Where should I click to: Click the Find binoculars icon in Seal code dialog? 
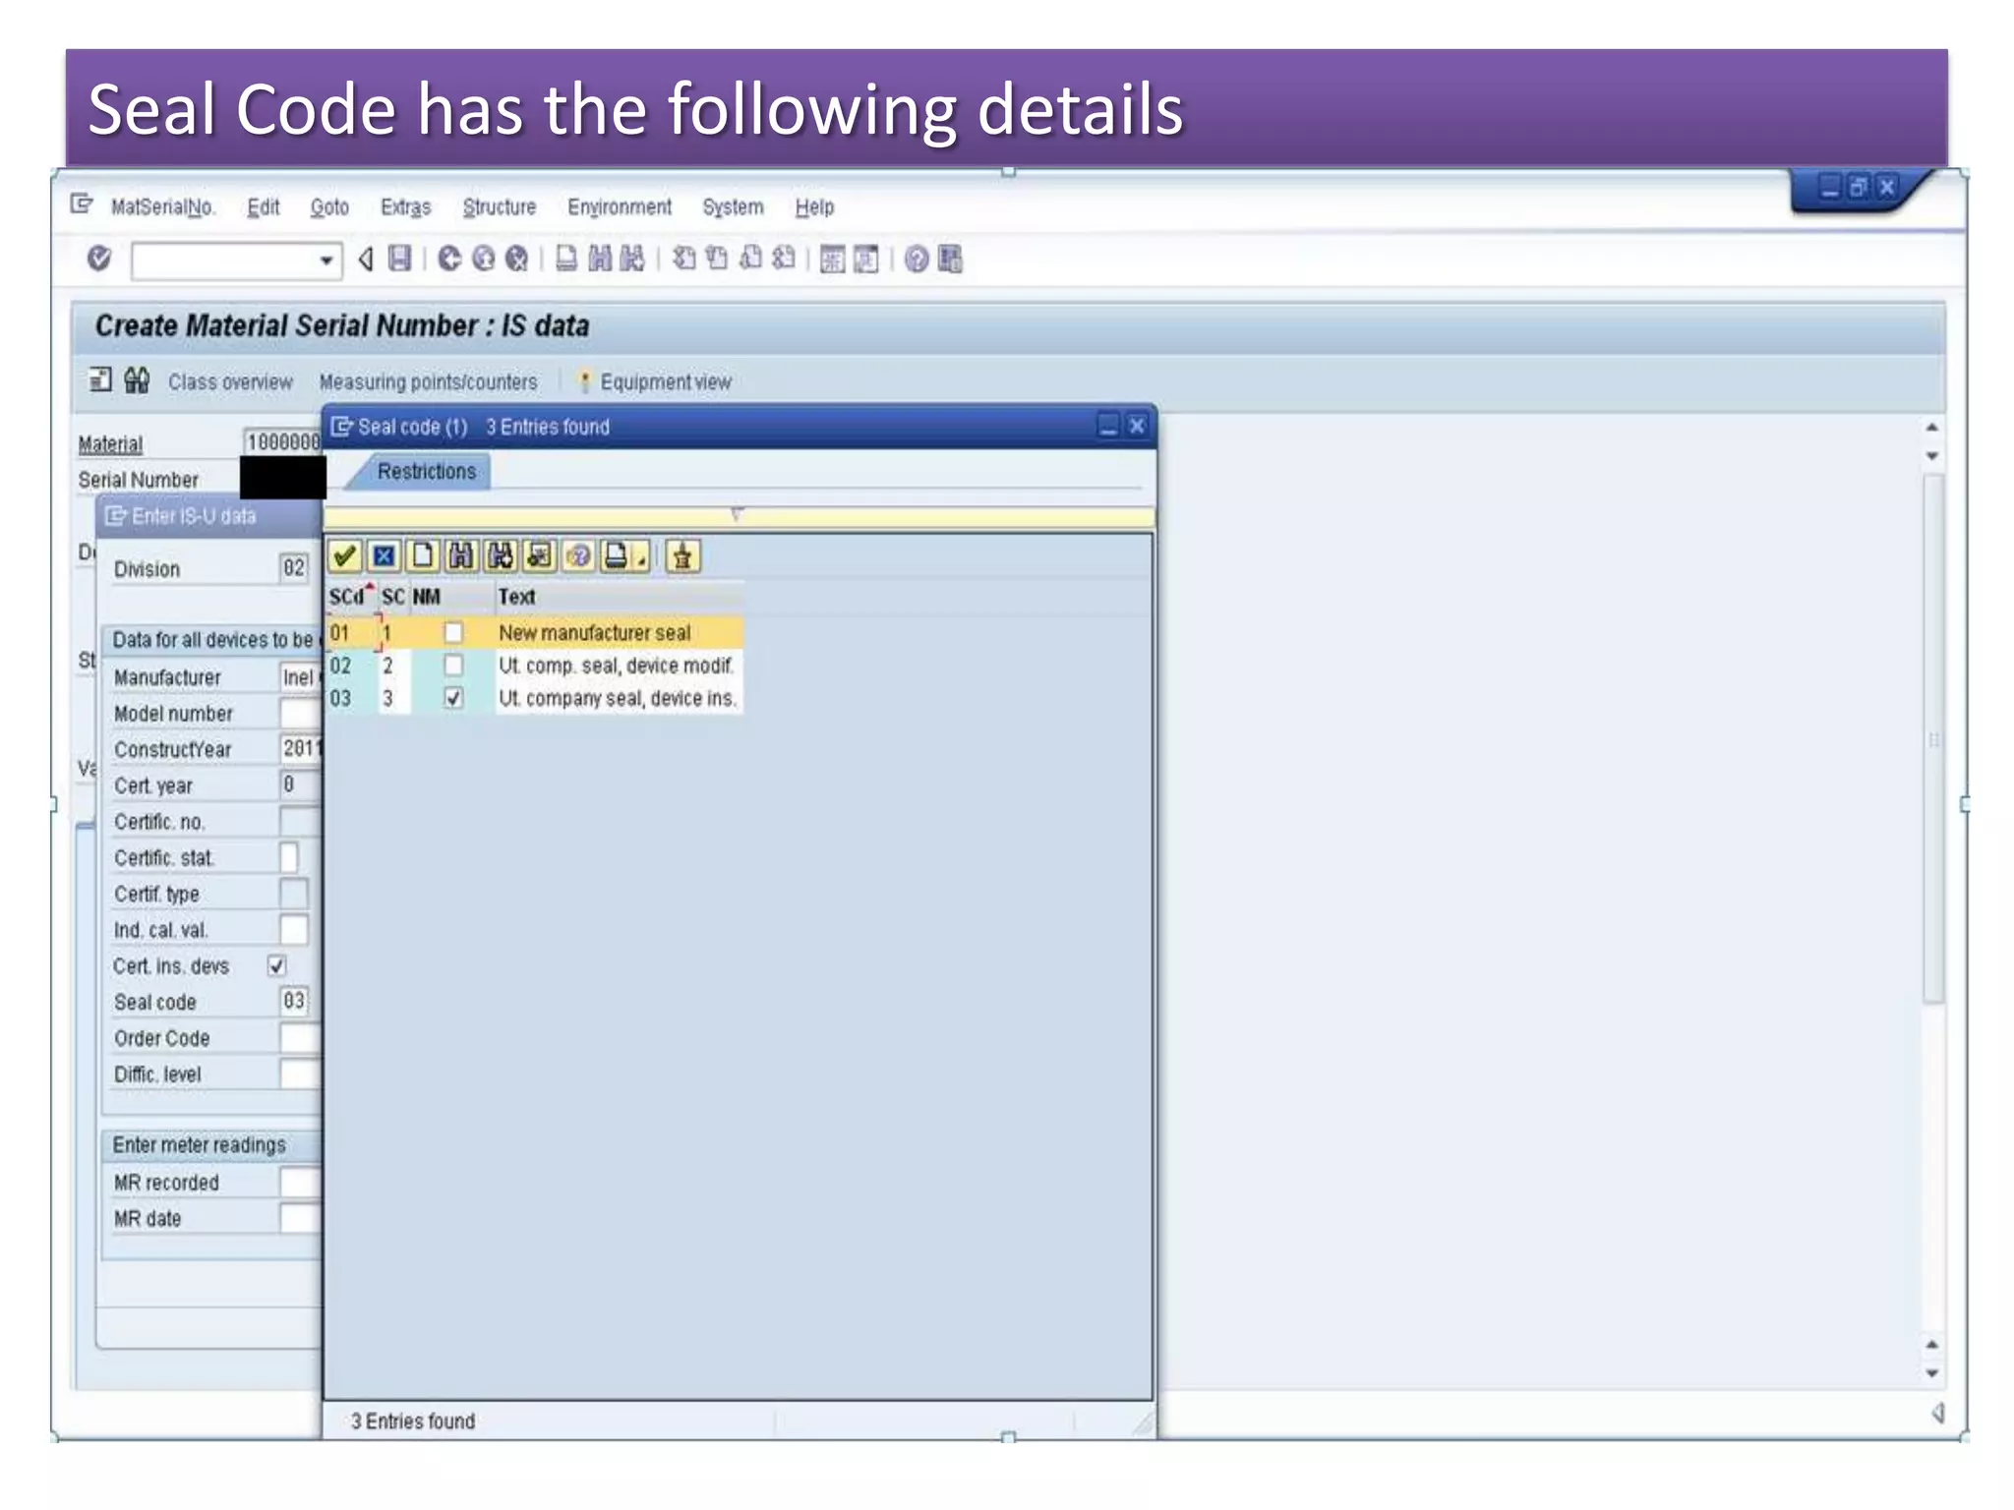[461, 556]
